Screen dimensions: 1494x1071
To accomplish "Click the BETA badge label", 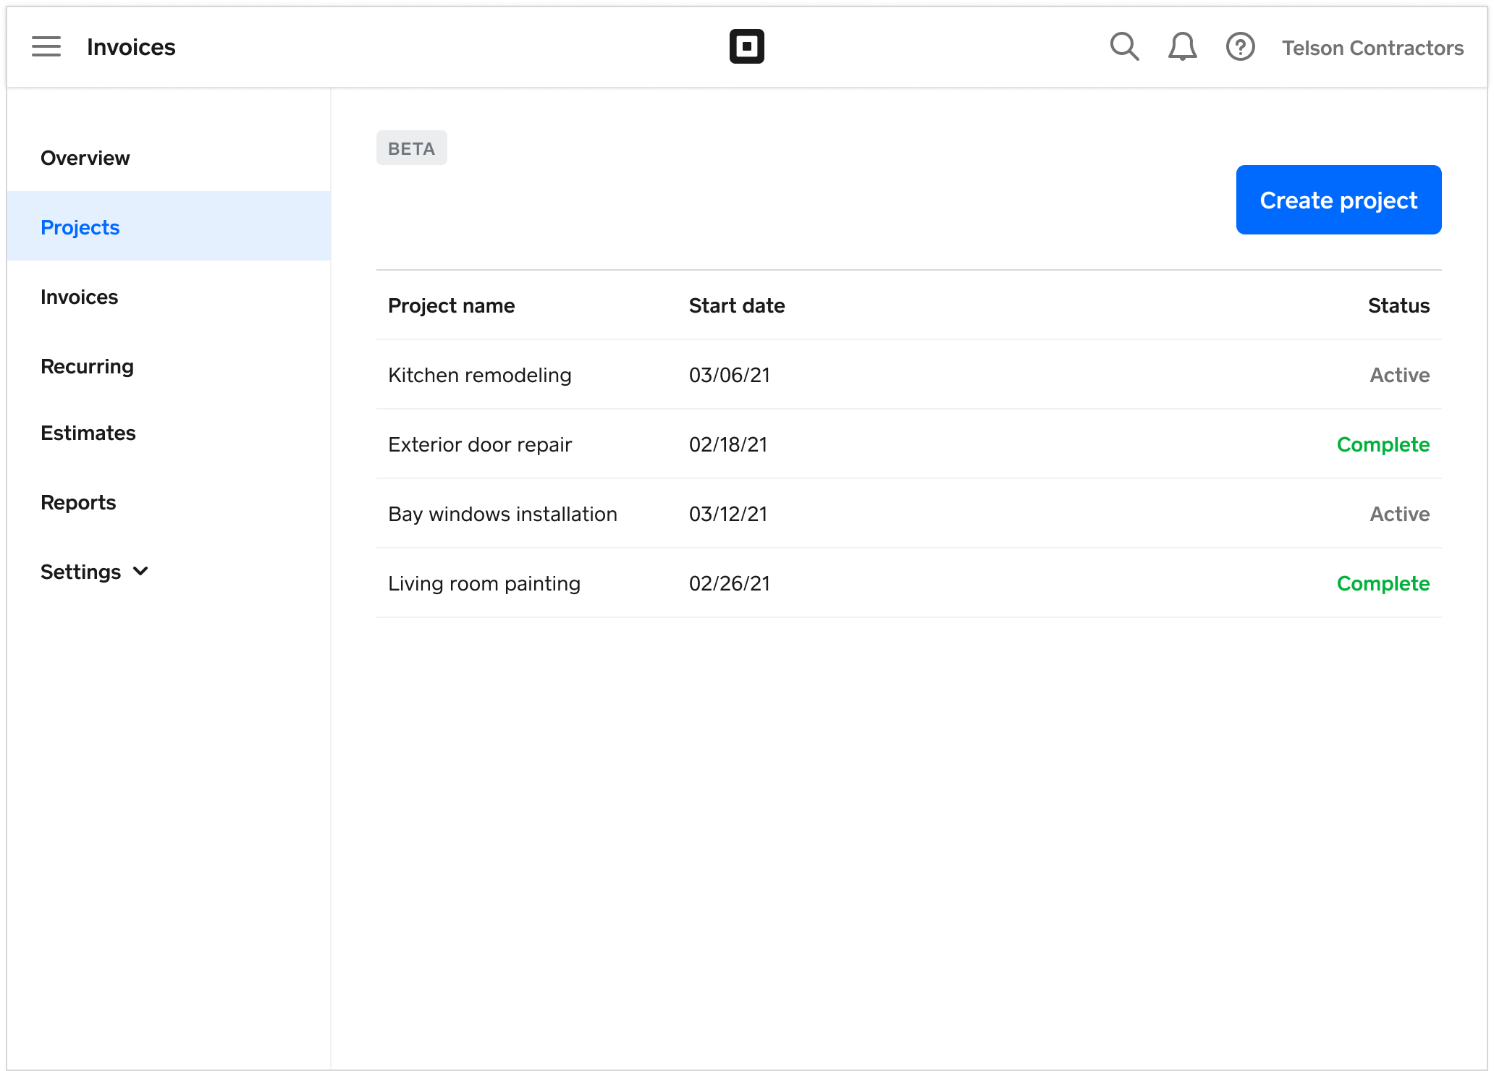I will [411, 147].
